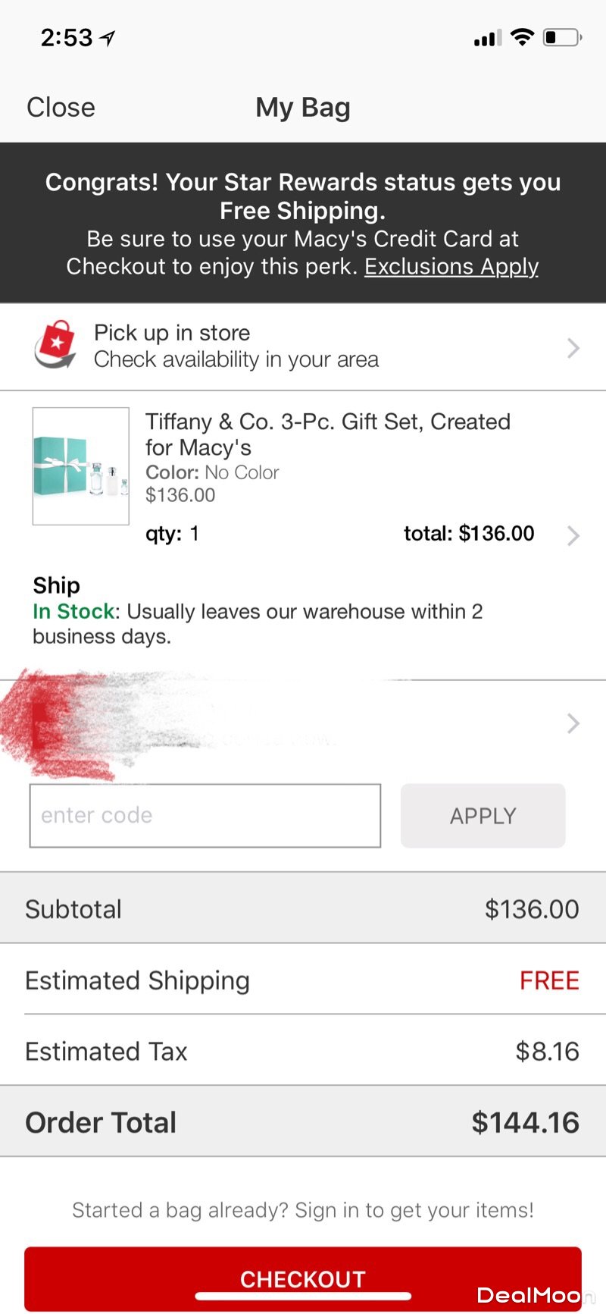Focus the enter code field
Image resolution: width=606 pixels, height=1314 pixels.
(205, 816)
